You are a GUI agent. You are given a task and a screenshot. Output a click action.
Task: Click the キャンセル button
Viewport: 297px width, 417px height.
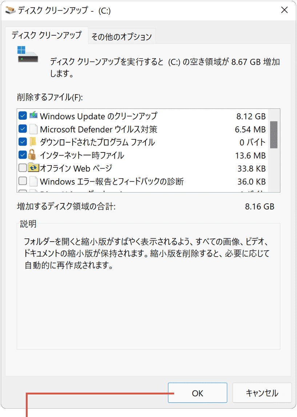pos(262,393)
